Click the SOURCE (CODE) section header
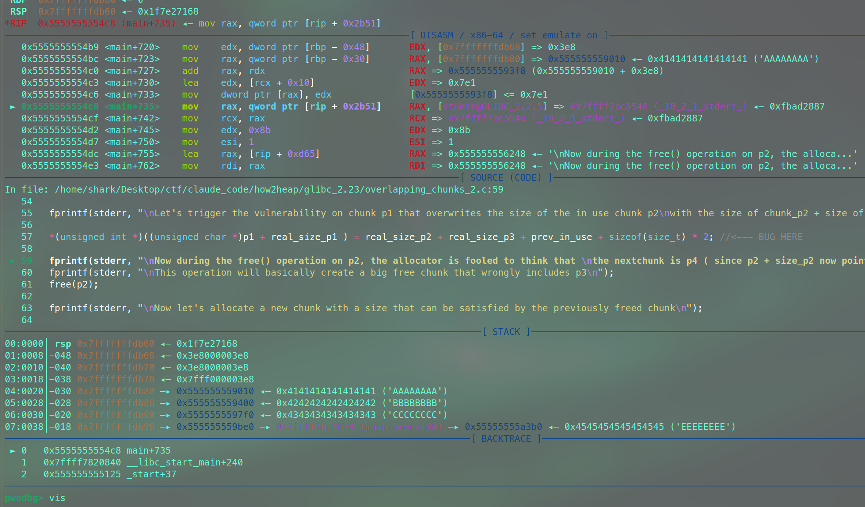The height and width of the screenshot is (507, 865). pos(506,178)
